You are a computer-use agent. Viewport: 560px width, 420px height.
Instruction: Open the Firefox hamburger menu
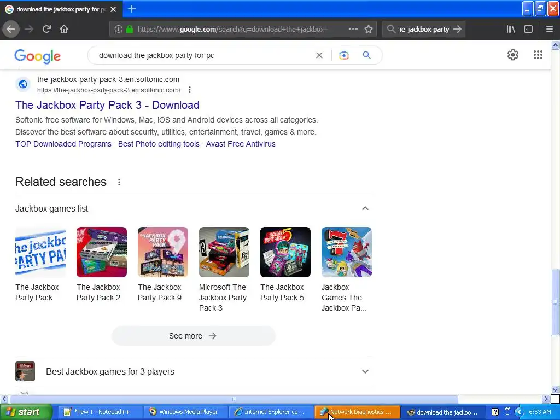tap(549, 29)
